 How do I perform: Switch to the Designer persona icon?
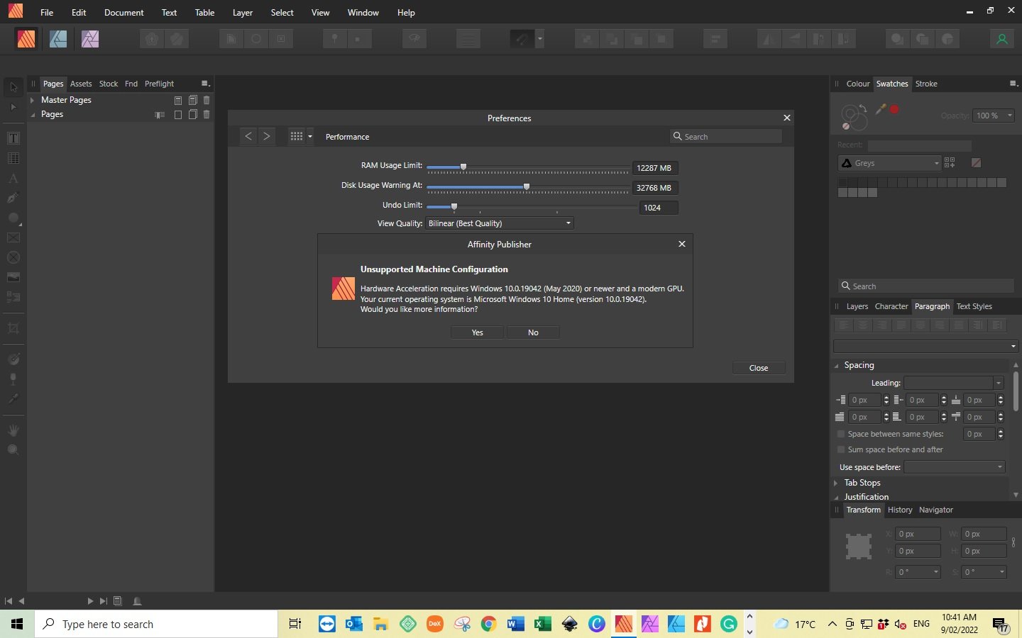[x=58, y=39]
